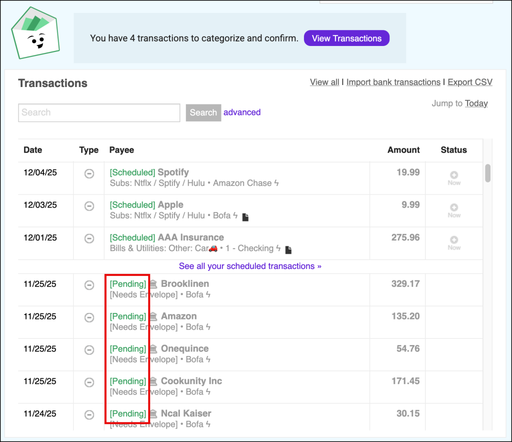Open the advanced search link
Screen dimensions: 512x442
pyautogui.click(x=242, y=112)
